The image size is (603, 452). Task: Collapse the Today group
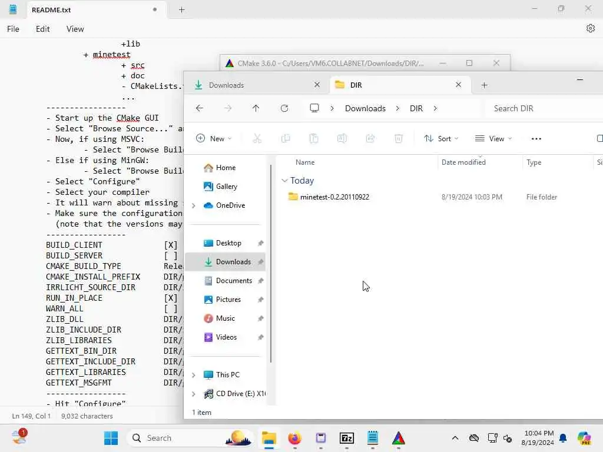(x=284, y=180)
